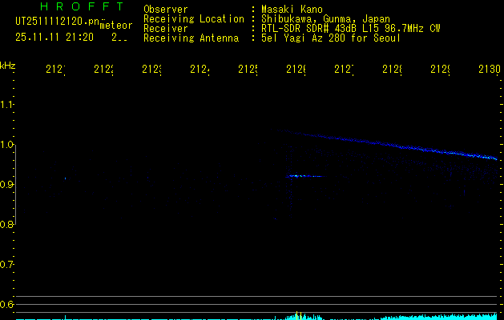Click the long sloping Doppler trace in the spectrogram
This screenshot has width=504, height=320.
click(x=385, y=144)
